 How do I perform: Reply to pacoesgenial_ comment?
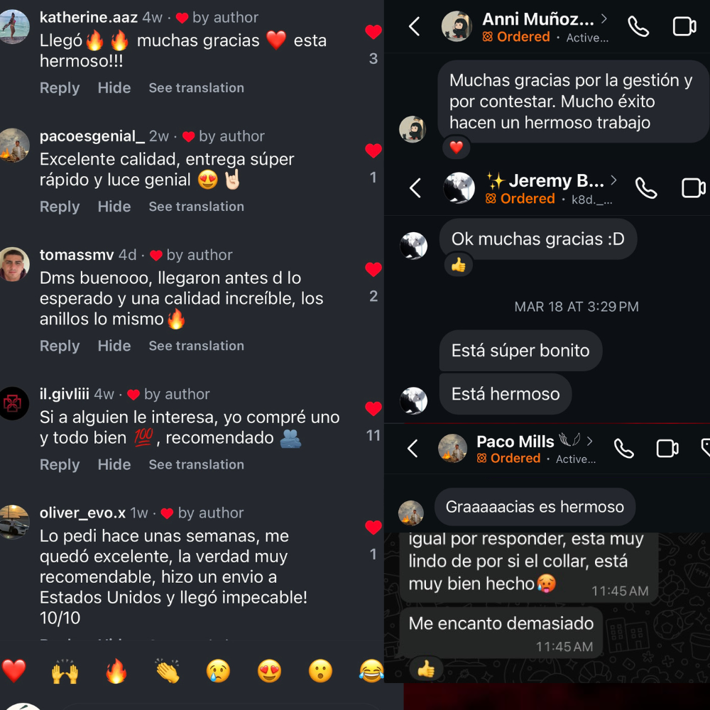point(60,207)
